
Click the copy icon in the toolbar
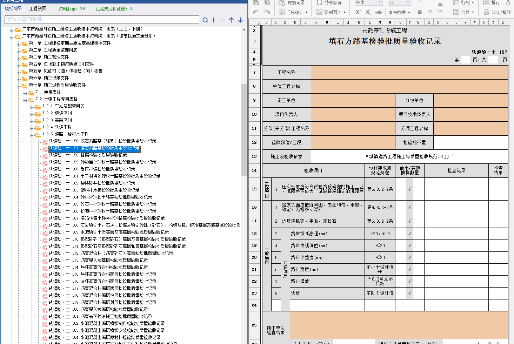click(x=256, y=2)
